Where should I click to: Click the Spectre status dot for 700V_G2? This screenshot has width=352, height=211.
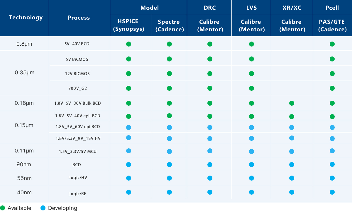click(169, 88)
